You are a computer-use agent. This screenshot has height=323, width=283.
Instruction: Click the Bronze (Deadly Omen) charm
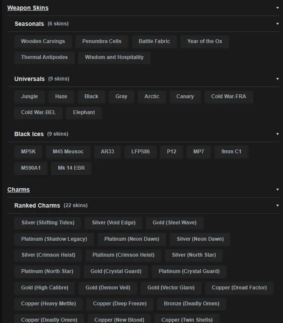(192, 304)
